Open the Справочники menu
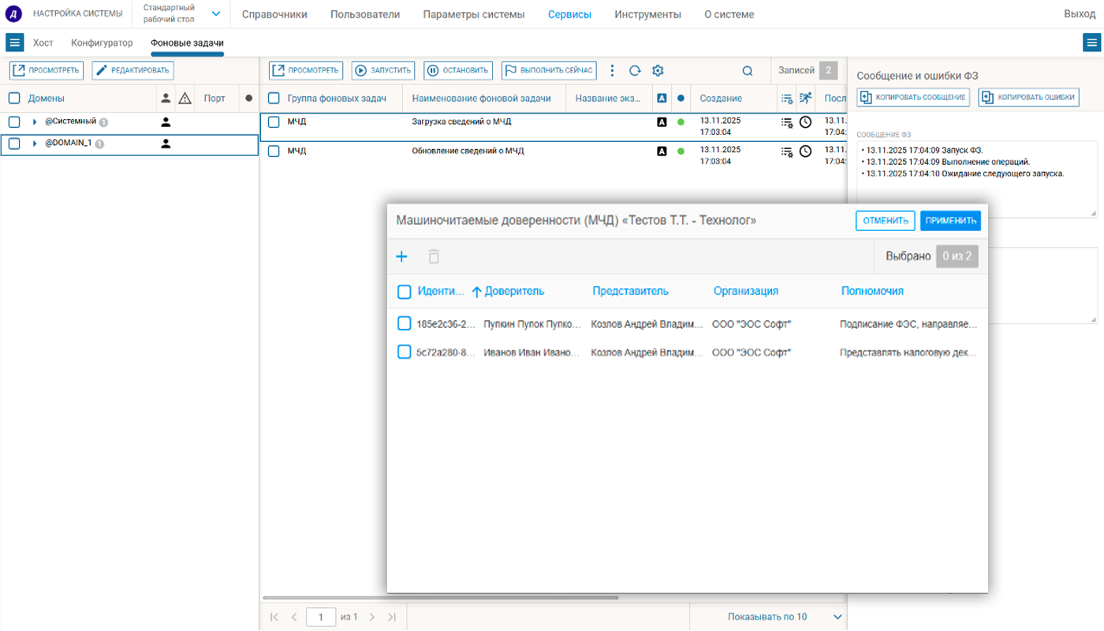 point(274,14)
